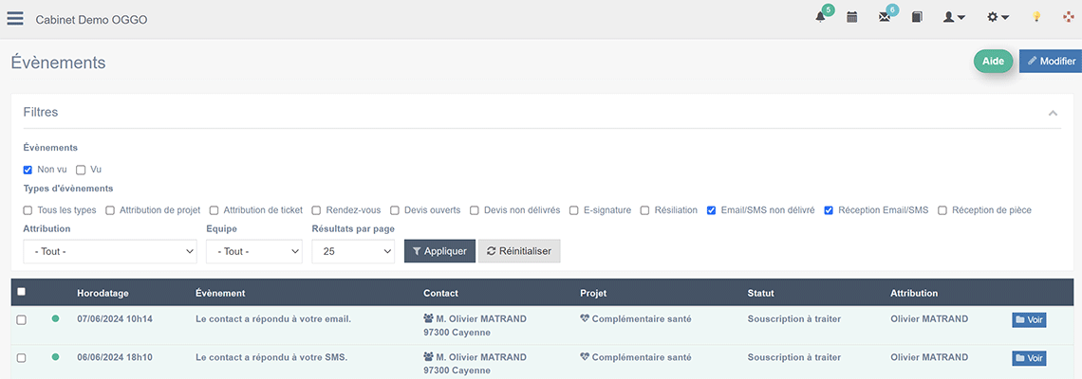Sort by Horodatage column header

click(x=101, y=293)
